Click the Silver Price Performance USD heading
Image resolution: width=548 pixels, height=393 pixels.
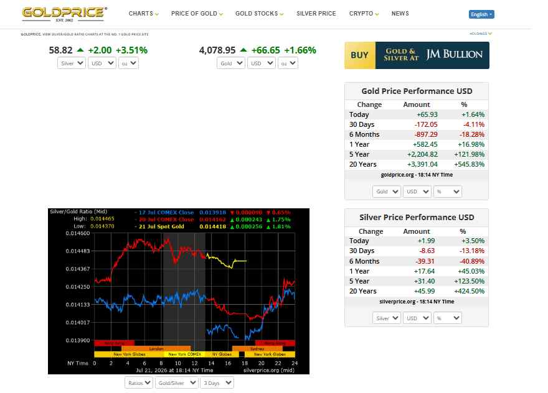(417, 218)
